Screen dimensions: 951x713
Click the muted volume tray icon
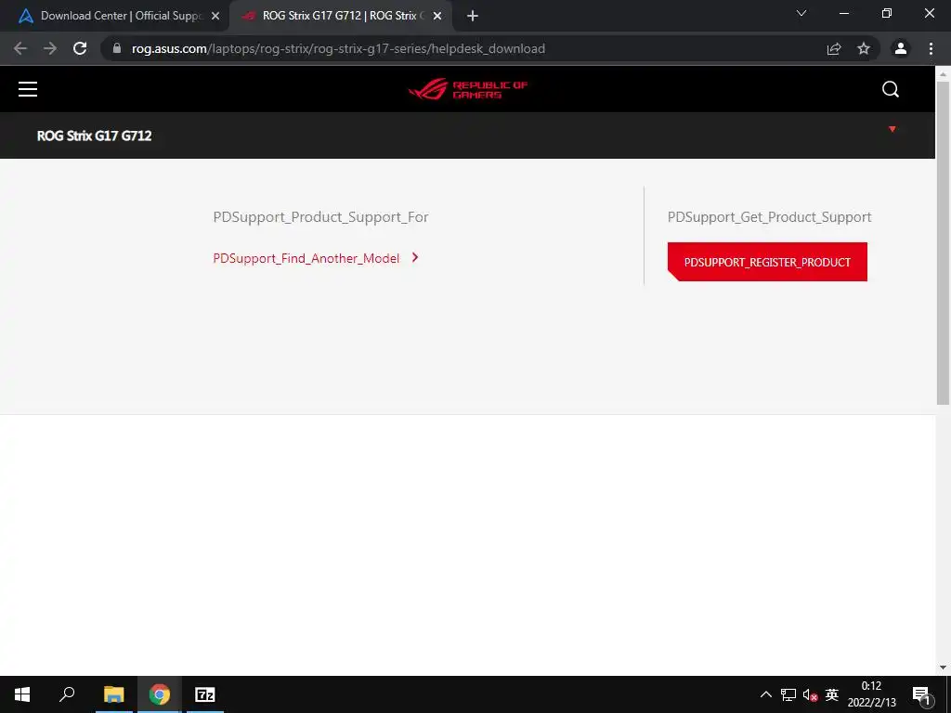(x=810, y=694)
